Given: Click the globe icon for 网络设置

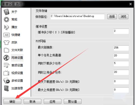Looking at the screenshot, I should 6,58.
